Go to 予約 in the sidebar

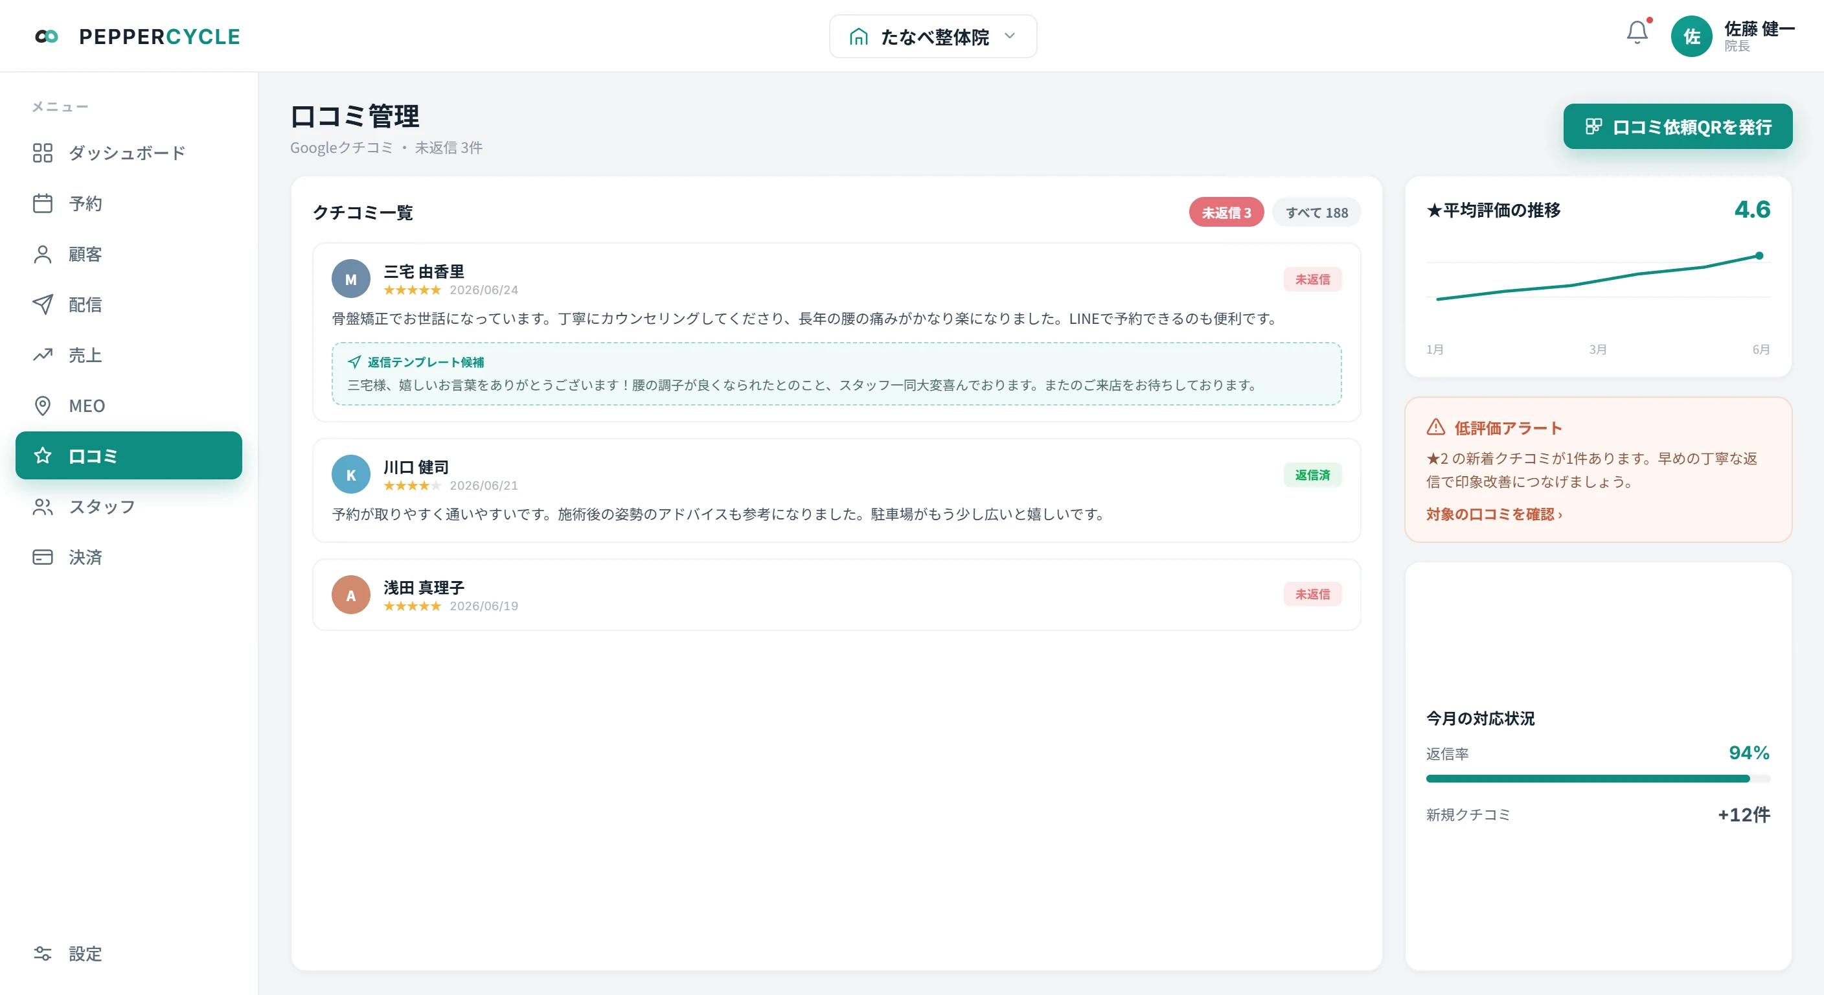point(128,203)
